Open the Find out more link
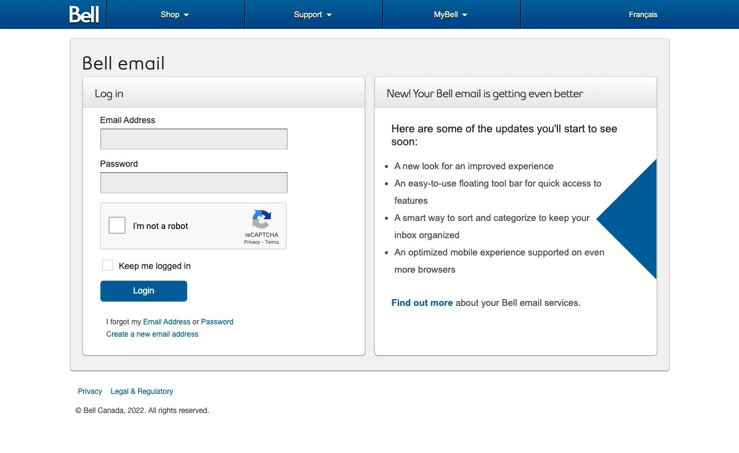This screenshot has width=739, height=453. point(422,303)
